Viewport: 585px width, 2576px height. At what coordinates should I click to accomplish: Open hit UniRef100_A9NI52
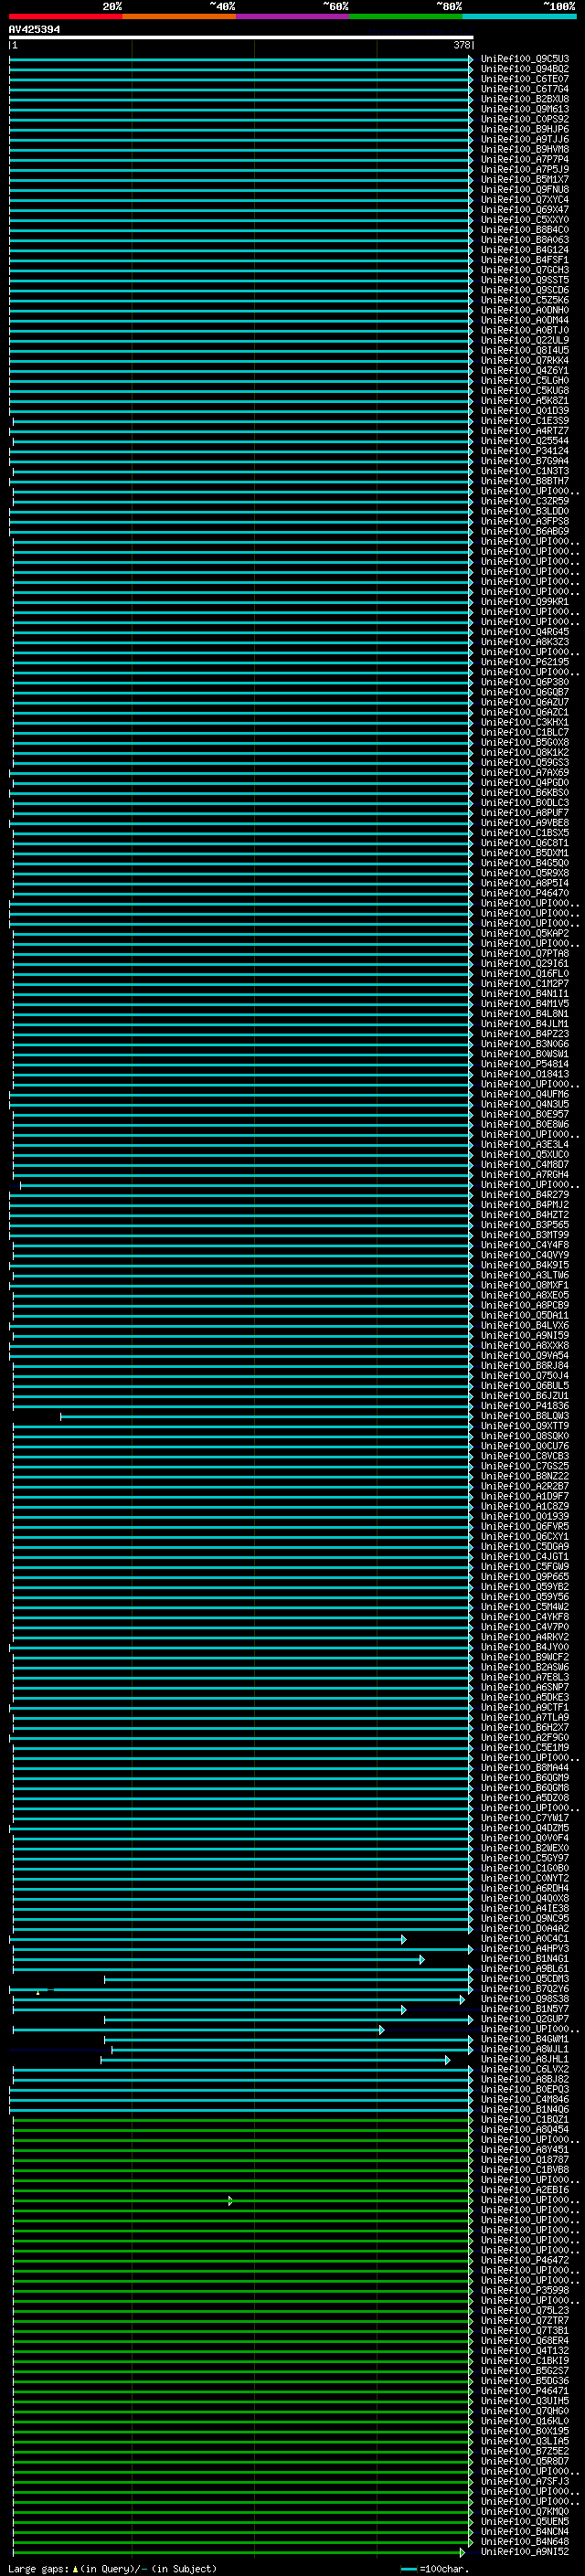525,2552
